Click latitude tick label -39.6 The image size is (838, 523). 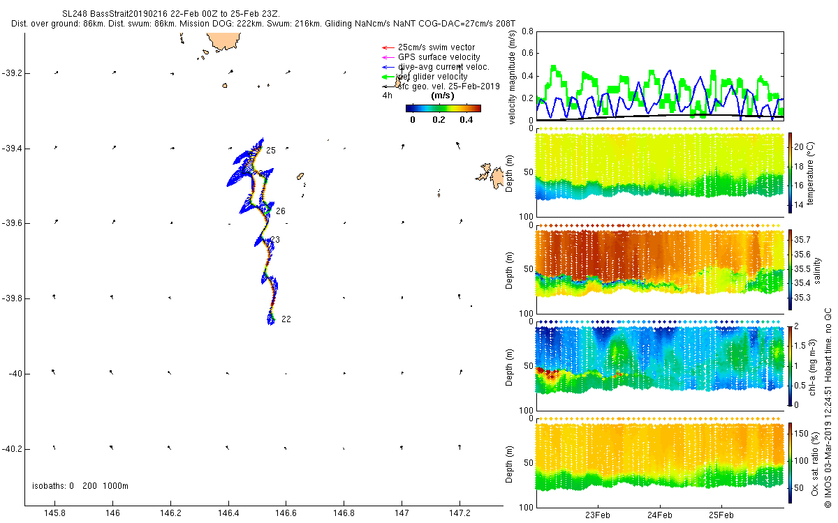pos(13,223)
